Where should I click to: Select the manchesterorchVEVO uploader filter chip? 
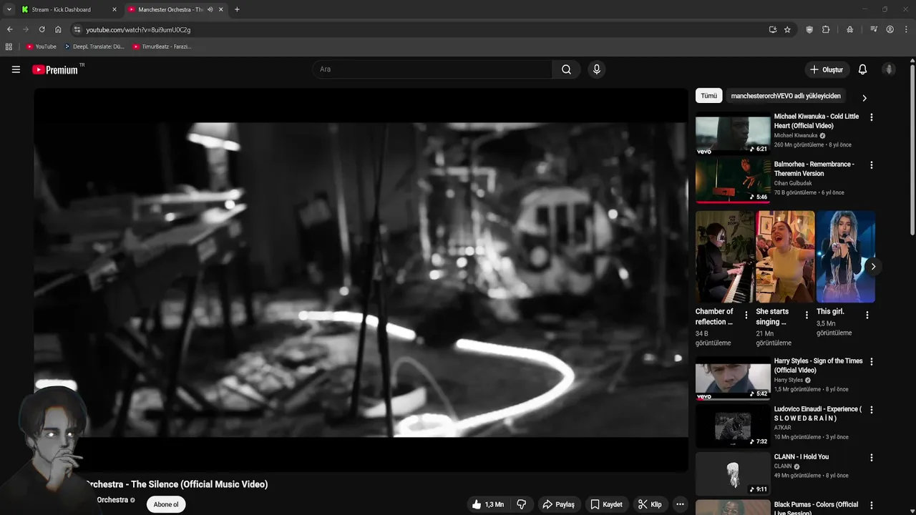pos(786,96)
